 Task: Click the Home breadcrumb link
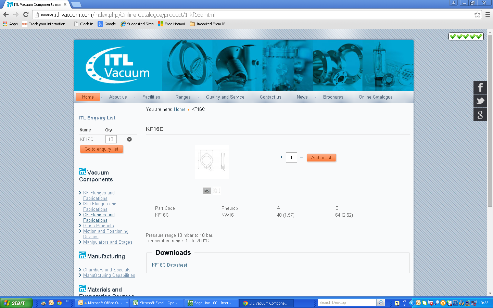pos(180,109)
